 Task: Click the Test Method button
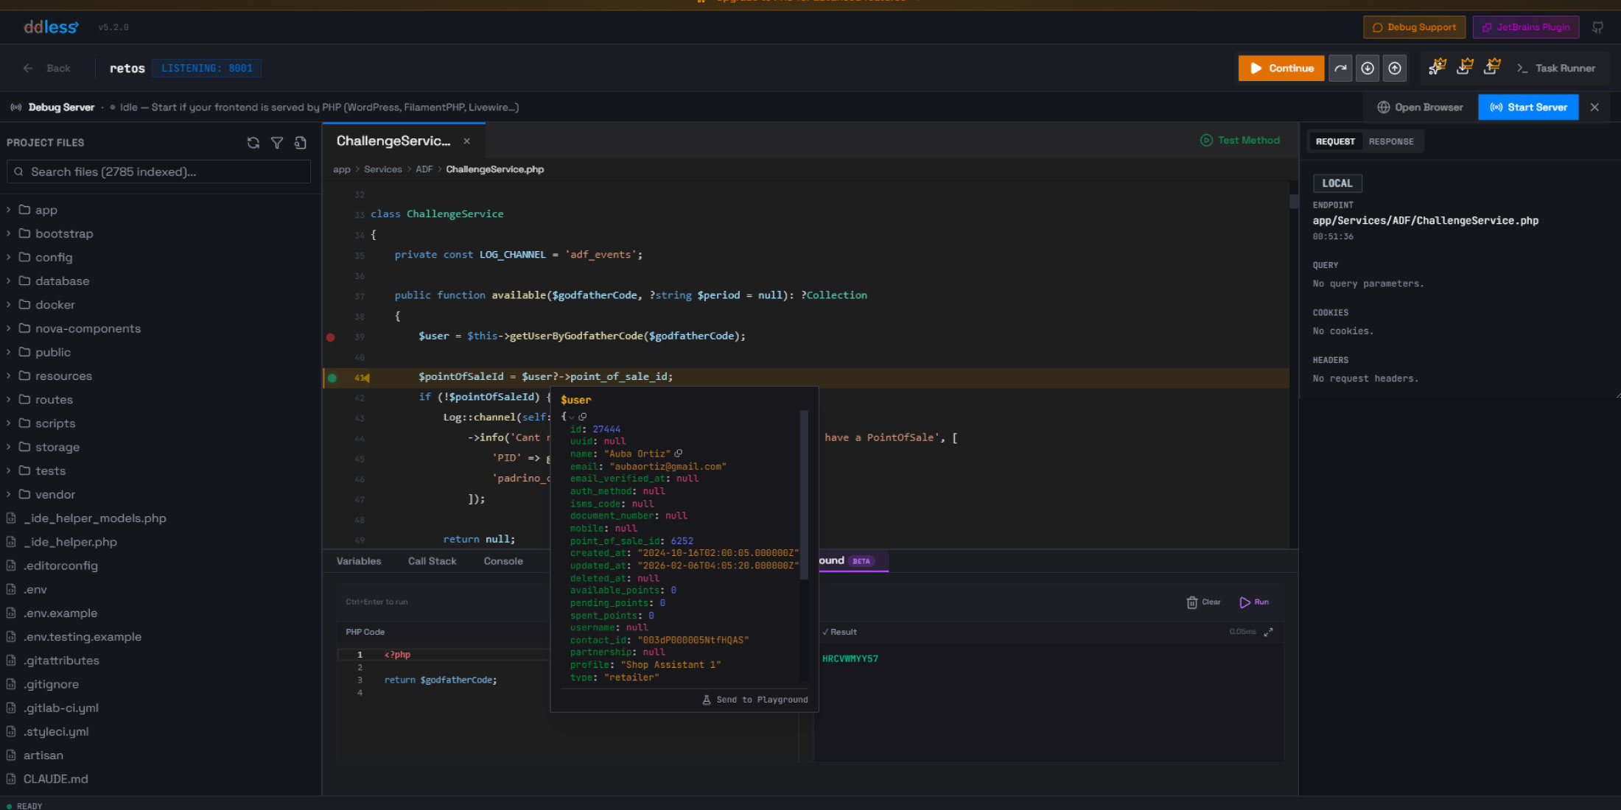click(1240, 140)
